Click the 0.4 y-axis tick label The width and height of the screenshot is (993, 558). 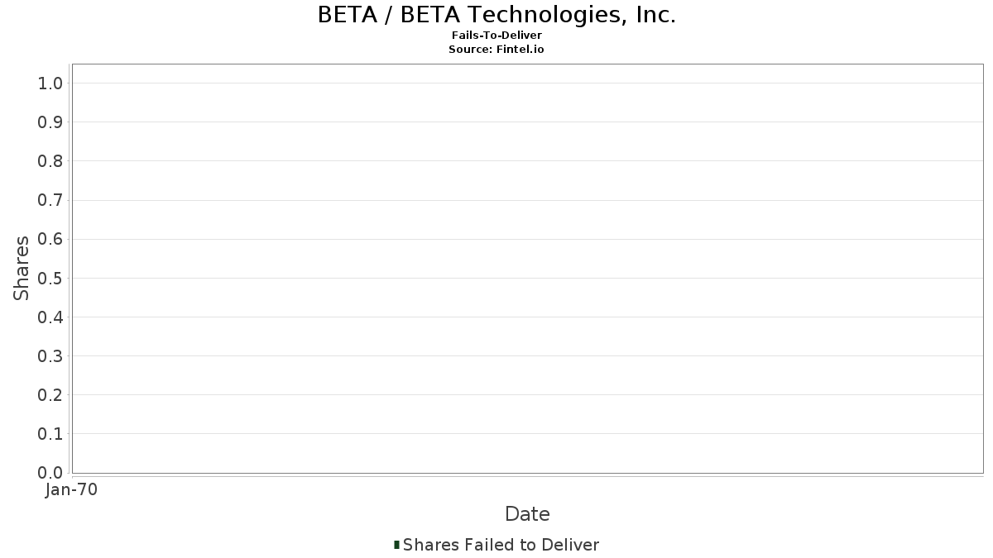50,317
